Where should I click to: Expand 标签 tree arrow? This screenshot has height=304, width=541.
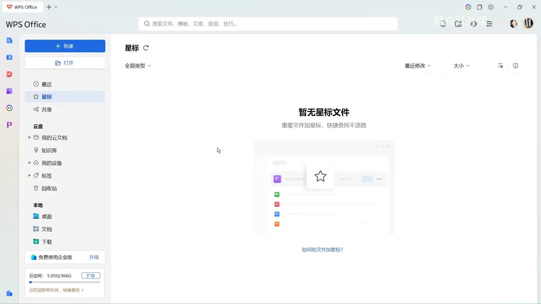tap(29, 176)
